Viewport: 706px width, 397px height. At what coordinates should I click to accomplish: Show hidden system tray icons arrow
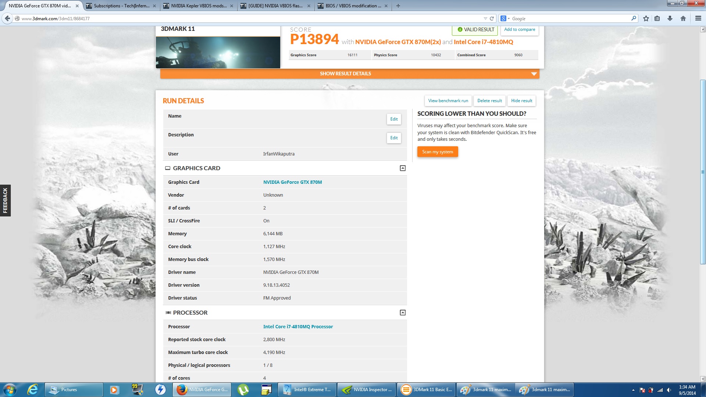[633, 390]
